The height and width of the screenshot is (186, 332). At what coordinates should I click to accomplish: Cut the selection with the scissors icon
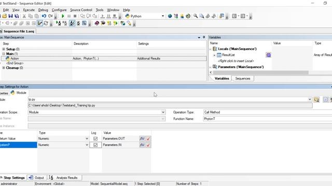pos(24,16)
